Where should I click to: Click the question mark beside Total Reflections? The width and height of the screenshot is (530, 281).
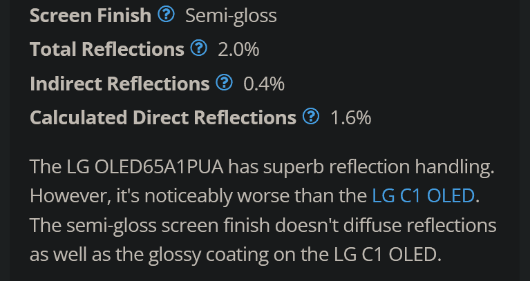tap(199, 48)
